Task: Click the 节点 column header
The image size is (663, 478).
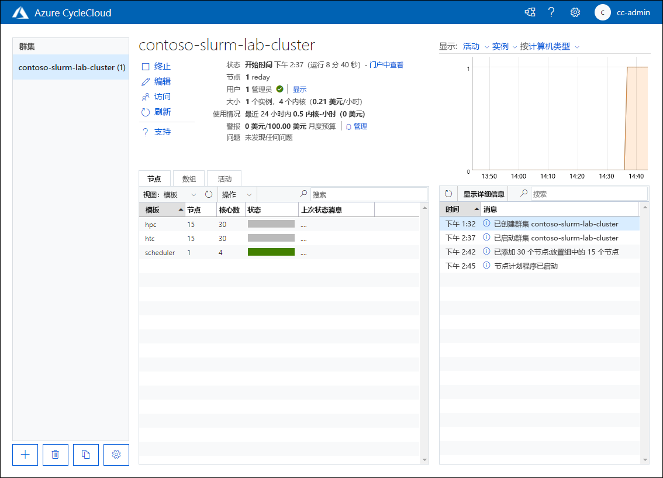Action: [x=201, y=210]
